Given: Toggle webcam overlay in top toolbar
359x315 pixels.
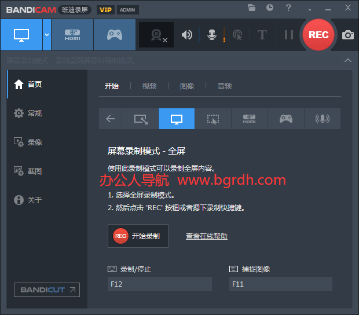Looking at the screenshot, I should point(156,35).
